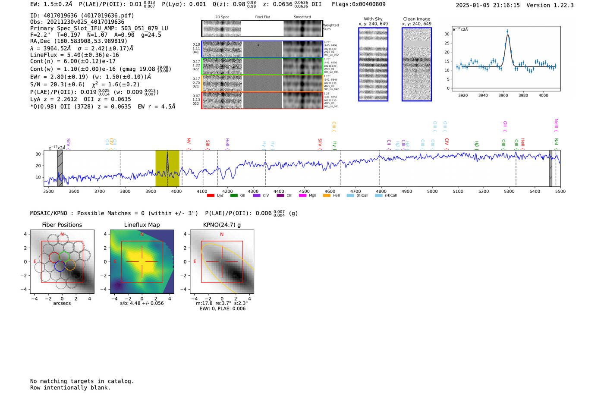Select the blue fiber circle in Fiber Positions

tap(60, 266)
